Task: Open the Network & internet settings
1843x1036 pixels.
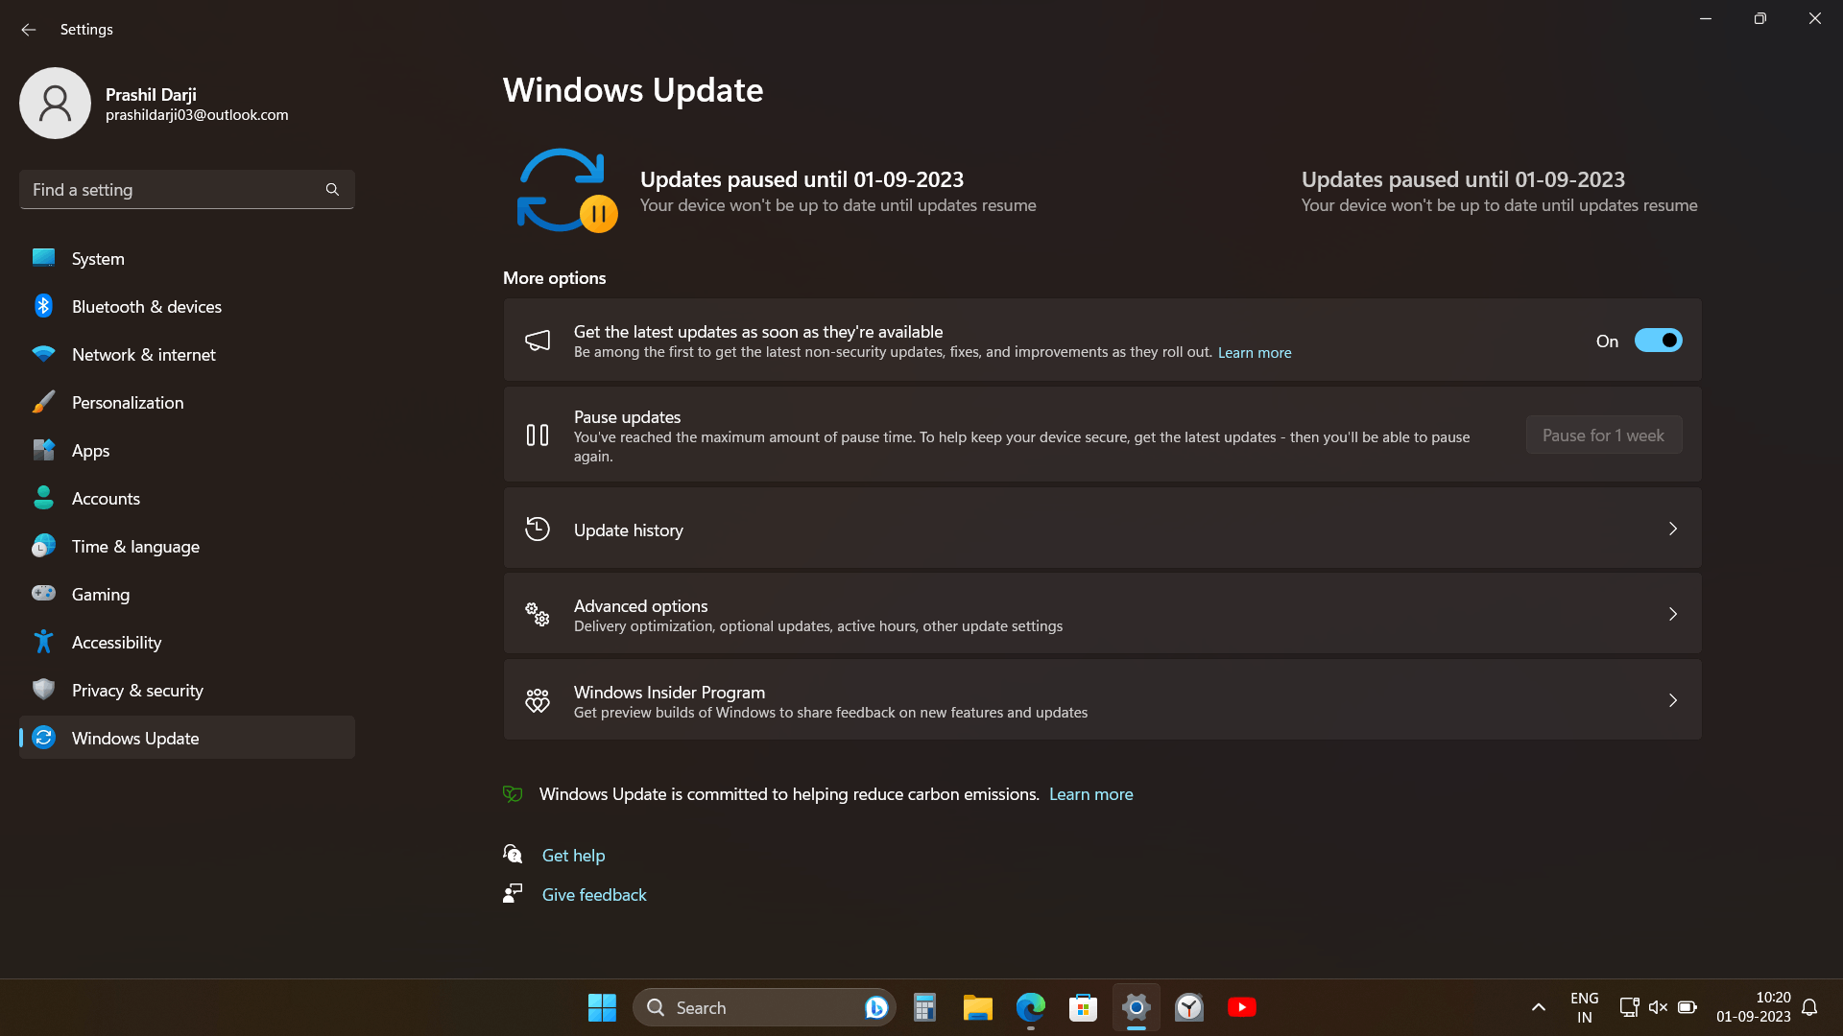Action: coord(143,355)
